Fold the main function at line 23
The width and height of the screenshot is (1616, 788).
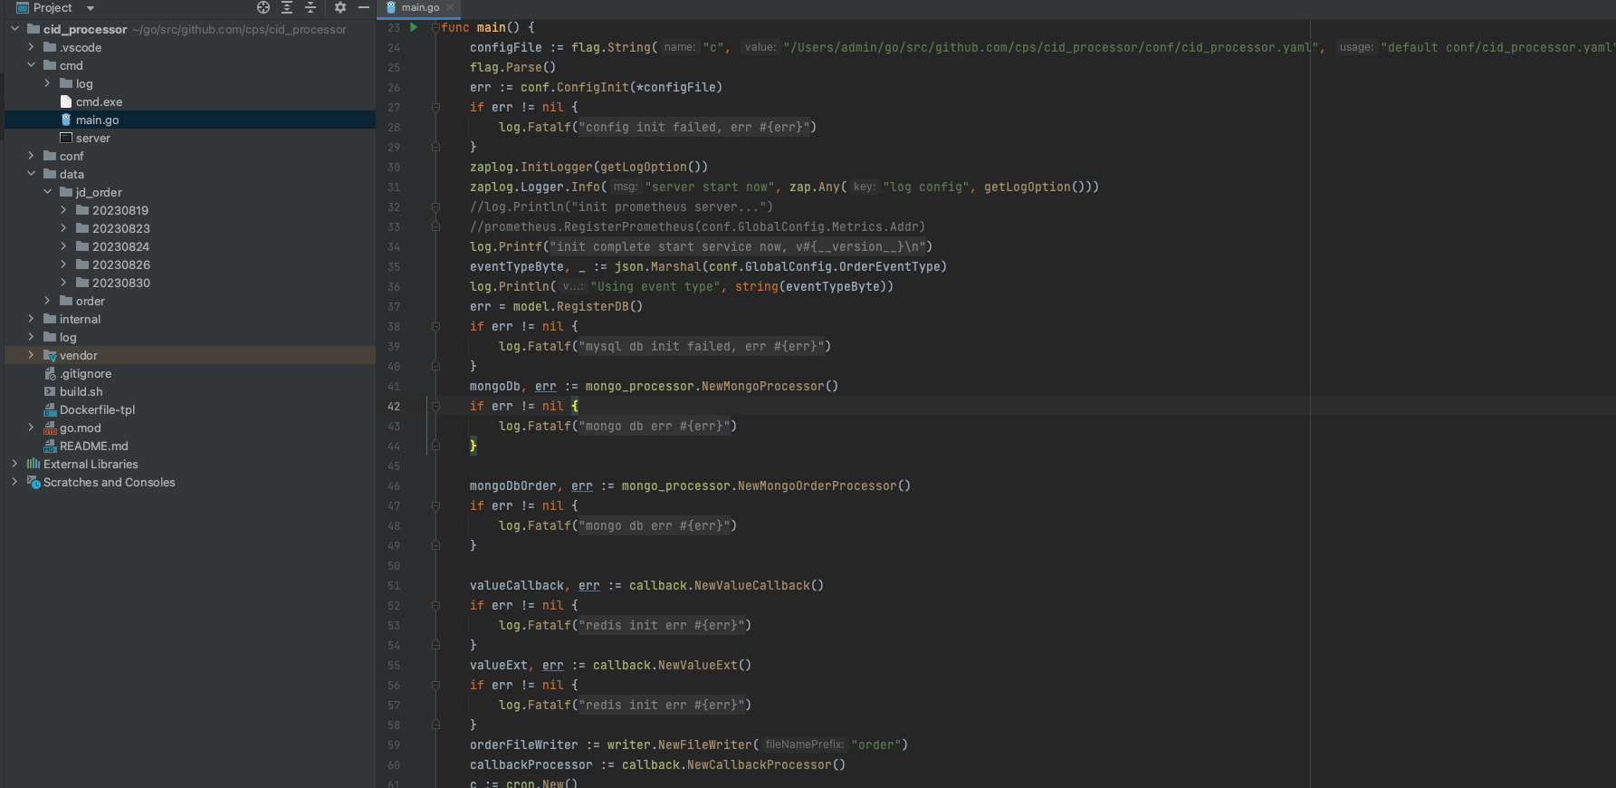tap(435, 27)
